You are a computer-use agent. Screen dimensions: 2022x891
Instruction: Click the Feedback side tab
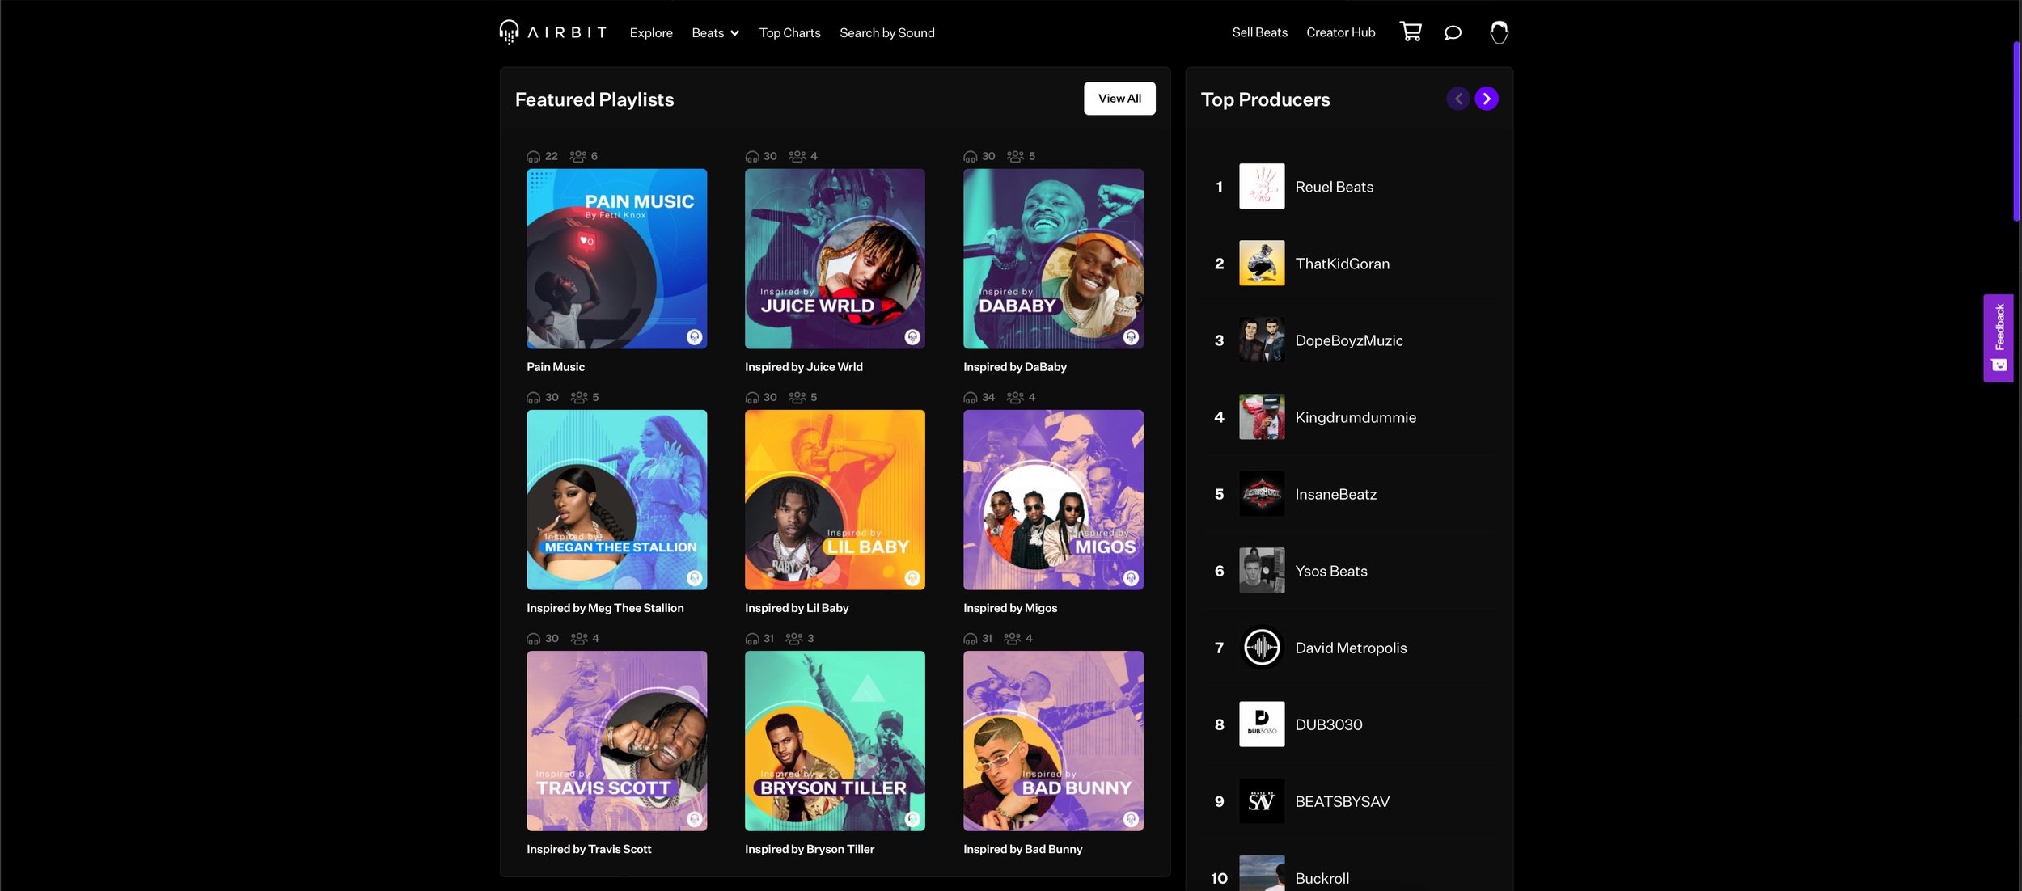point(1999,338)
